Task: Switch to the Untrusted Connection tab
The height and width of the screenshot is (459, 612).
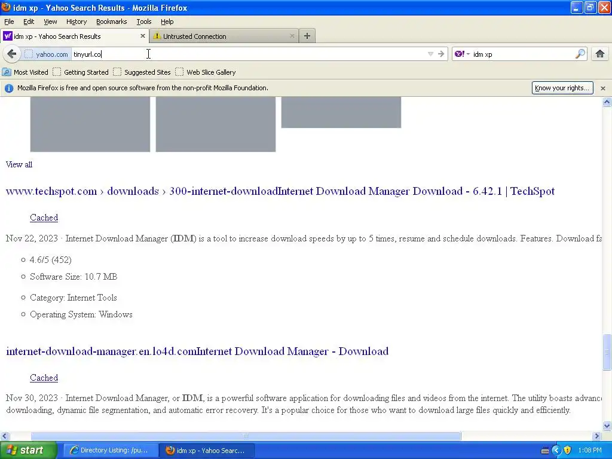Action: (x=224, y=36)
